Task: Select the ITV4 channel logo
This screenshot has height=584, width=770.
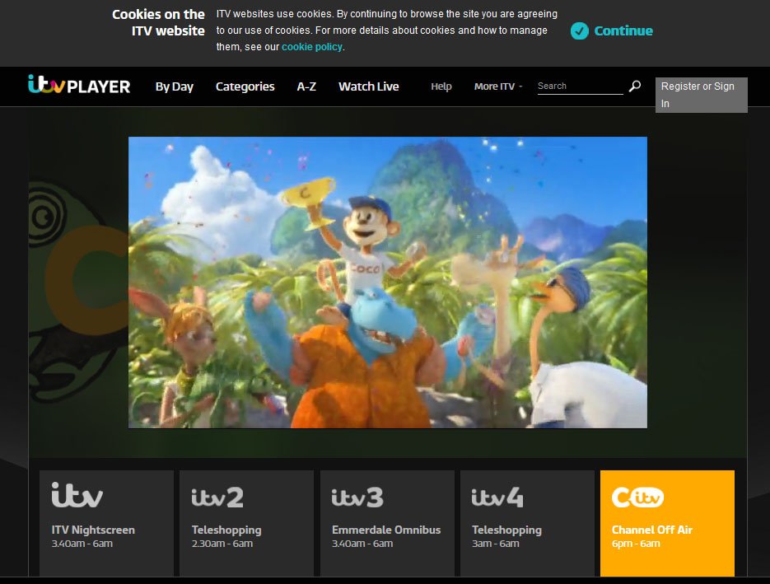Action: (497, 498)
